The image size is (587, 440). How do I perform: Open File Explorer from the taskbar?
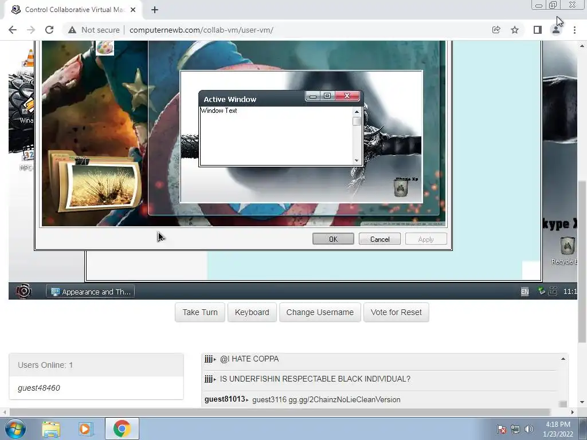click(x=51, y=429)
